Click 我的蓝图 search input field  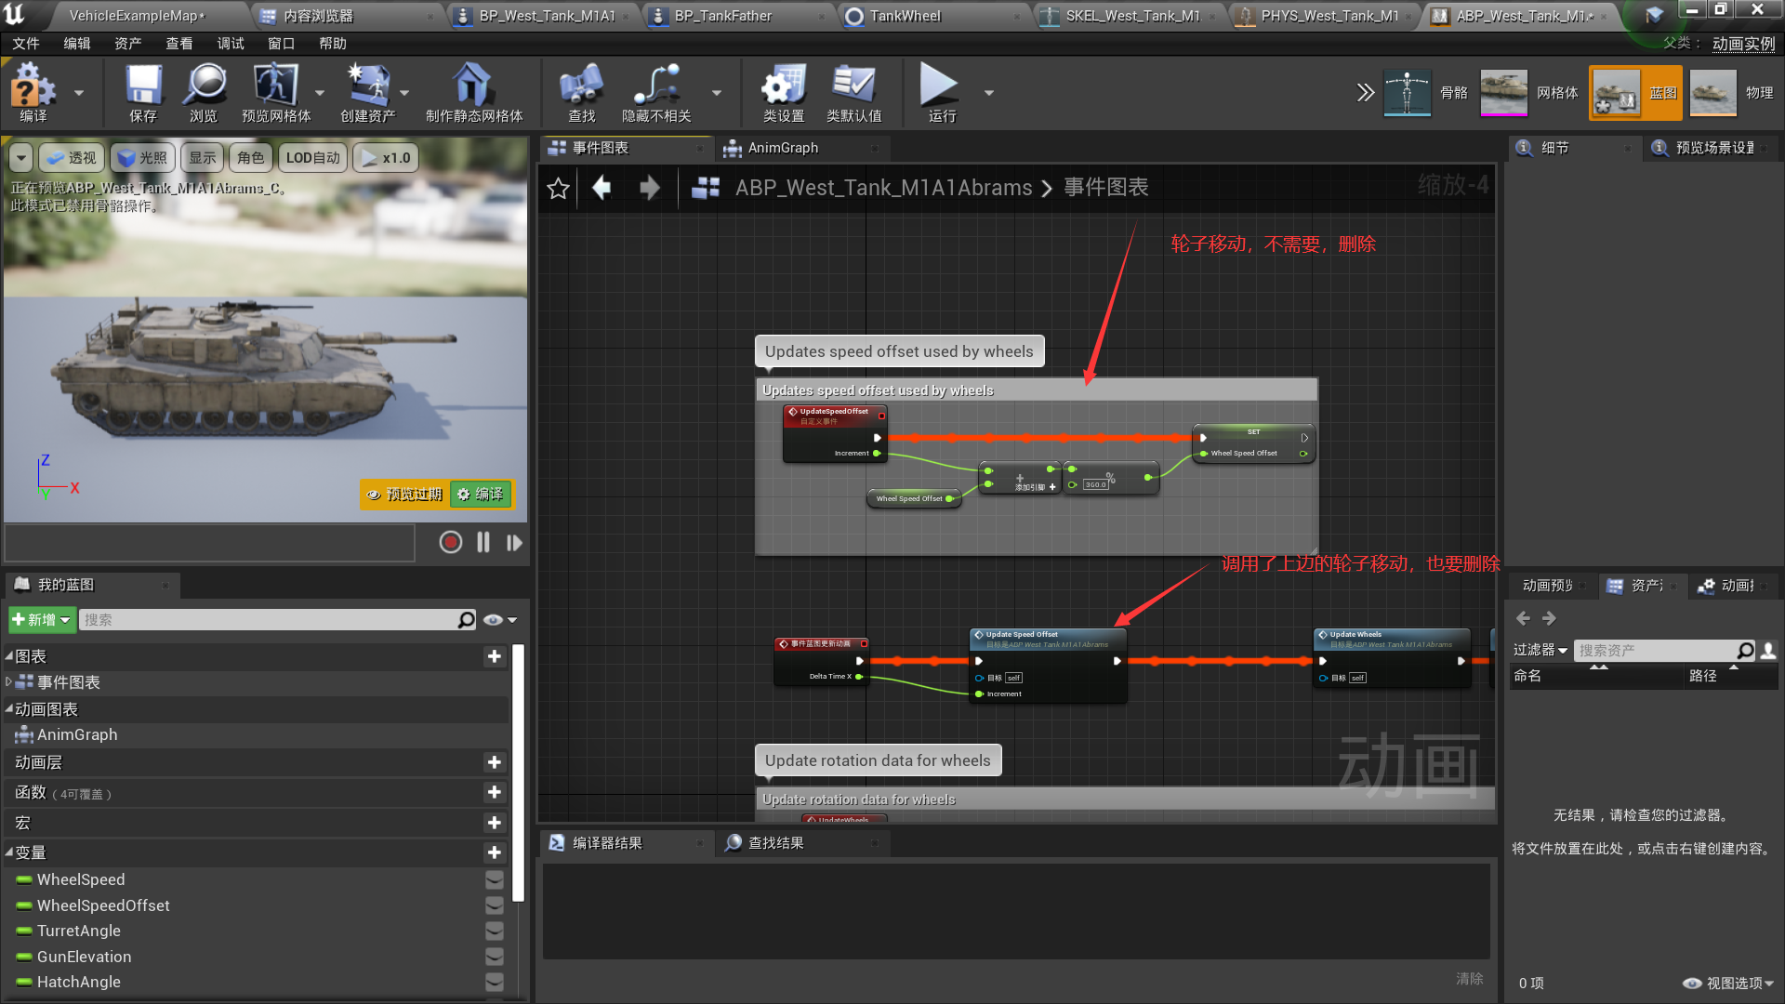pos(270,620)
